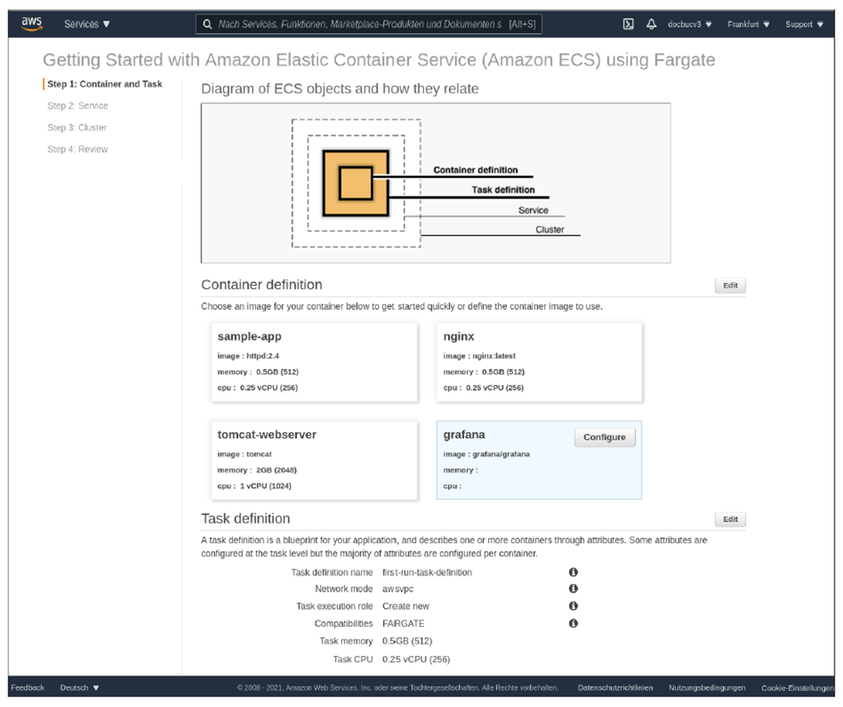Click Configure on the grafana card

coord(604,438)
